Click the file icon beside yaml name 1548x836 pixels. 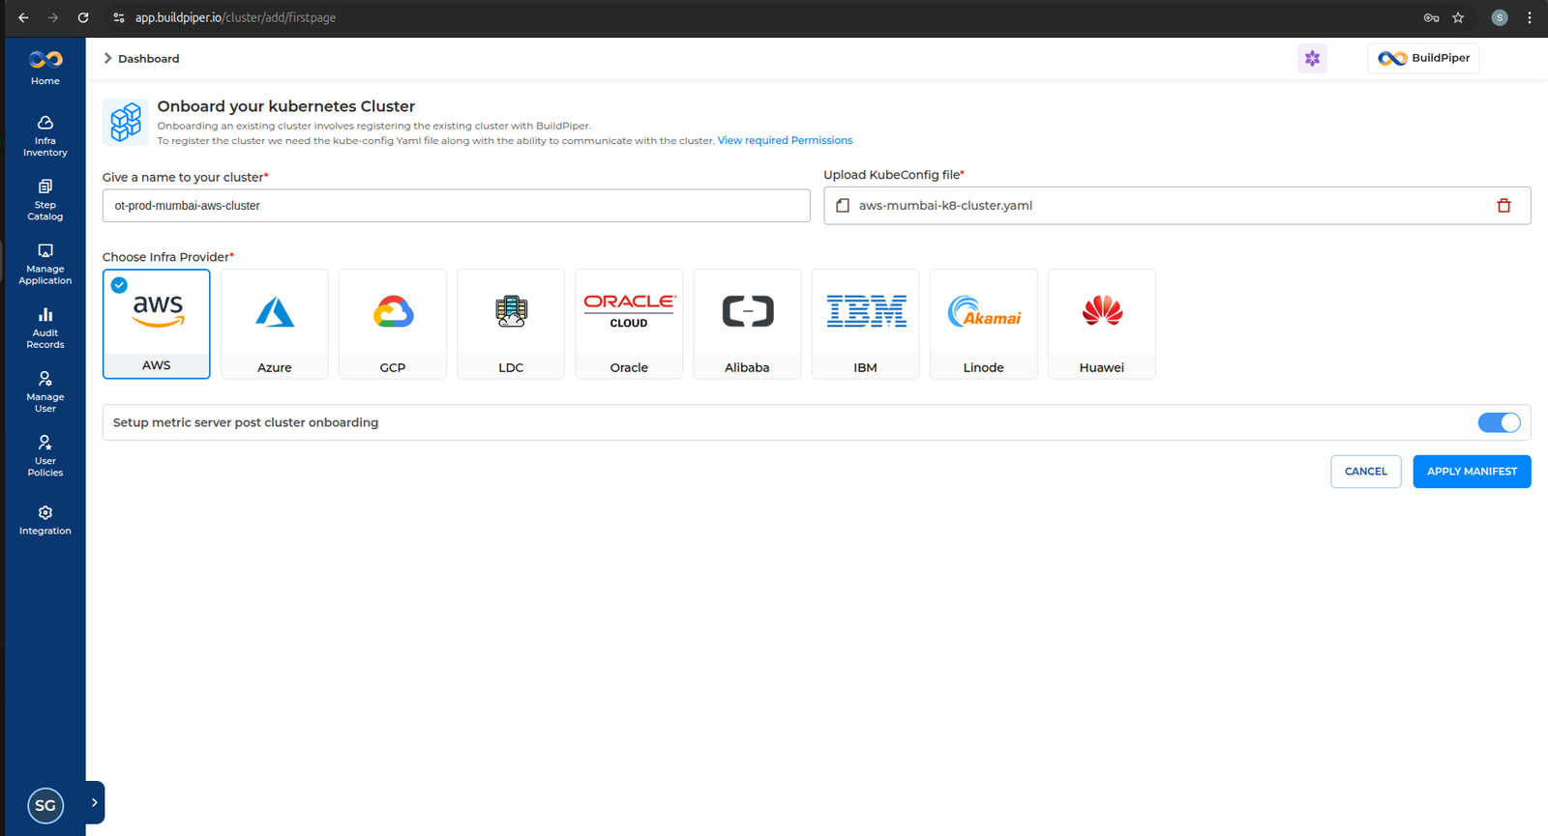[x=843, y=206]
